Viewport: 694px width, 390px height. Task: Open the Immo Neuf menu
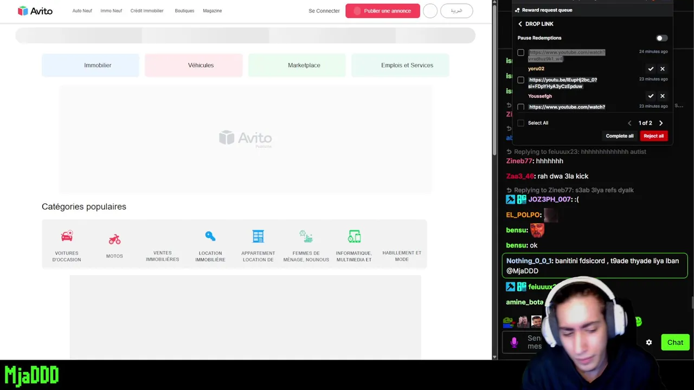click(111, 11)
